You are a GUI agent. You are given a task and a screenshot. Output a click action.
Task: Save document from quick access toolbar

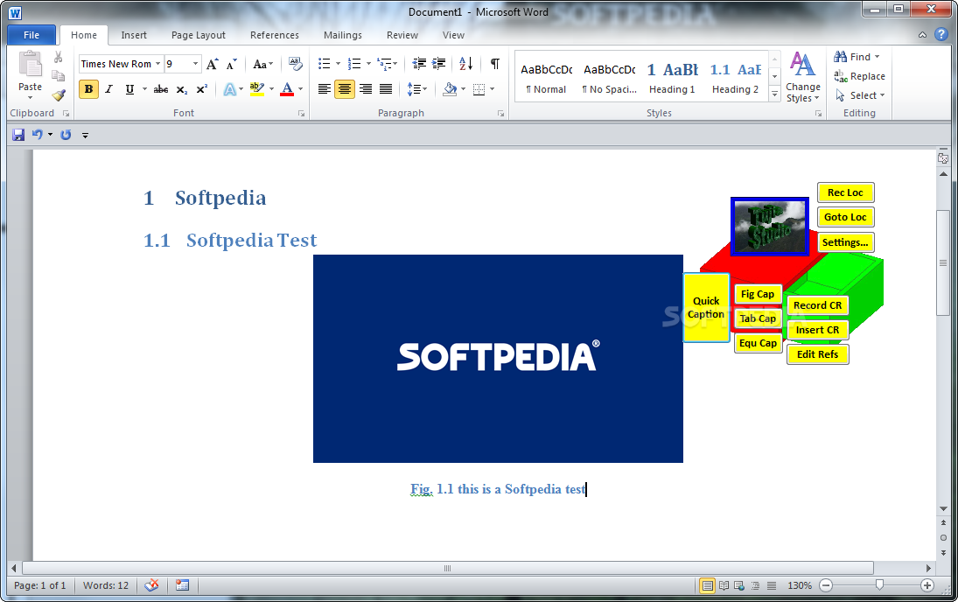[18, 135]
